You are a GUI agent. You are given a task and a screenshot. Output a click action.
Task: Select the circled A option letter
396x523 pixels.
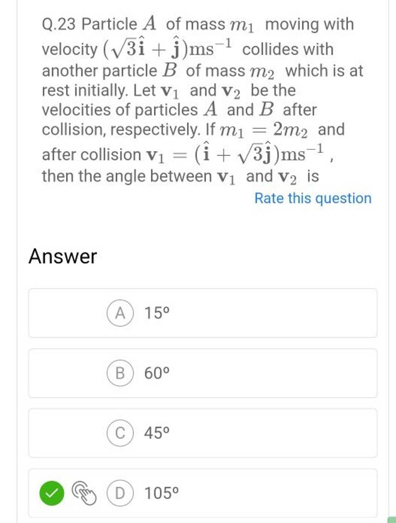pyautogui.click(x=120, y=313)
